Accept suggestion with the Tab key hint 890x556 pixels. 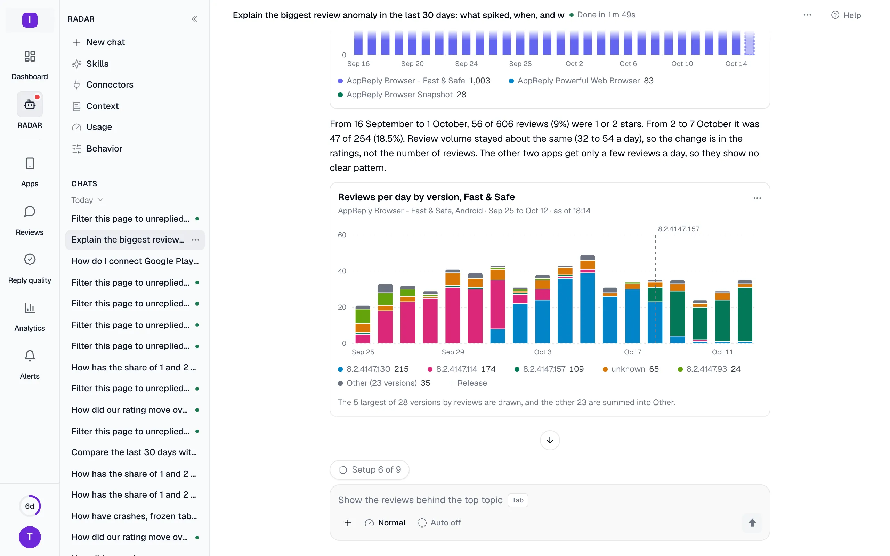(517, 500)
